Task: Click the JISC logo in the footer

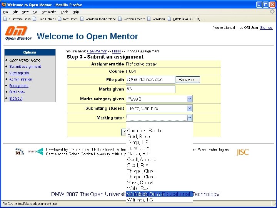Action: click(x=242, y=152)
